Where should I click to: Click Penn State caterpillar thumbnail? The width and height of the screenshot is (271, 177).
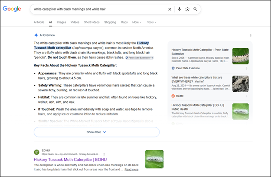click(x=240, y=56)
